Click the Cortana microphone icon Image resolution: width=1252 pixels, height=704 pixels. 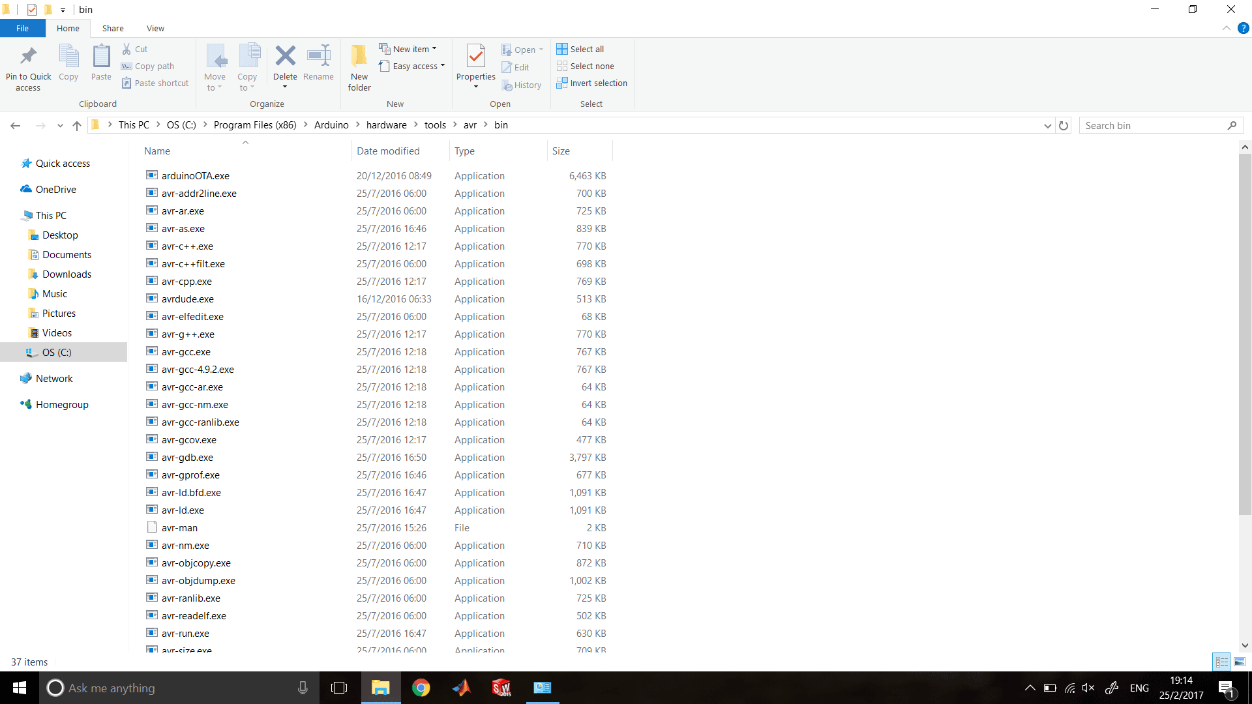tap(303, 688)
